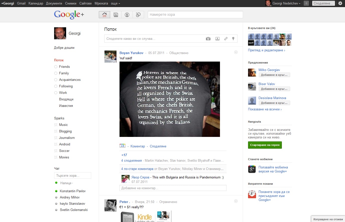This screenshot has height=222, width=345.
Task: Open Календар from the top bar
Action: [36, 4]
